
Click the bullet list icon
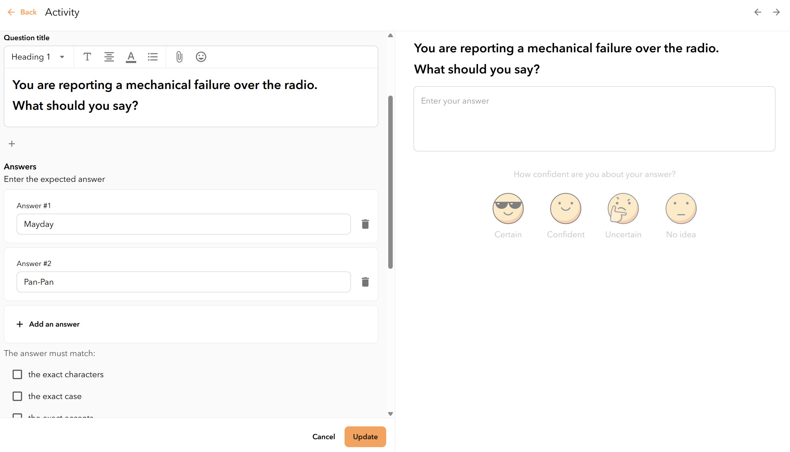point(153,57)
